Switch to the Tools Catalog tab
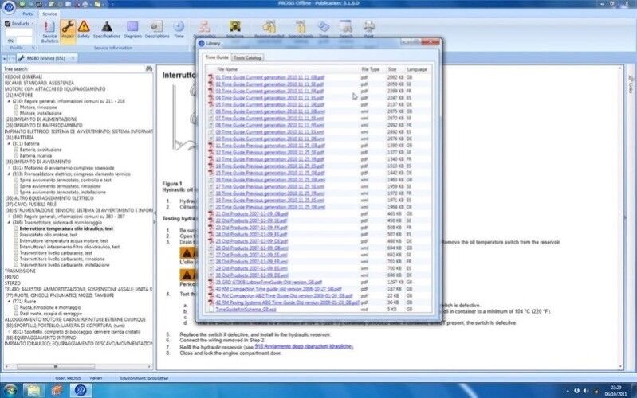The width and height of the screenshot is (637, 398). coord(249,58)
